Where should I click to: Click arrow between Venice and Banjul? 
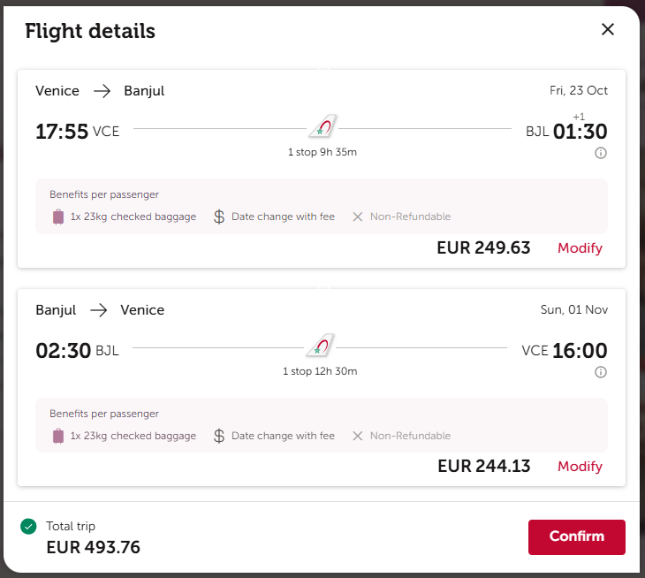click(x=102, y=91)
